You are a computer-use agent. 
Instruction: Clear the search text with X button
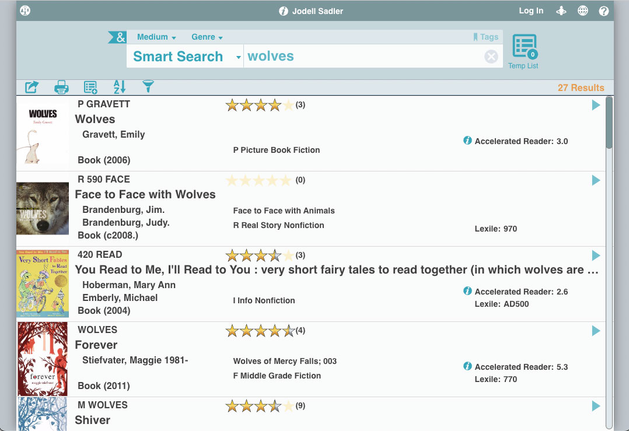click(x=491, y=57)
